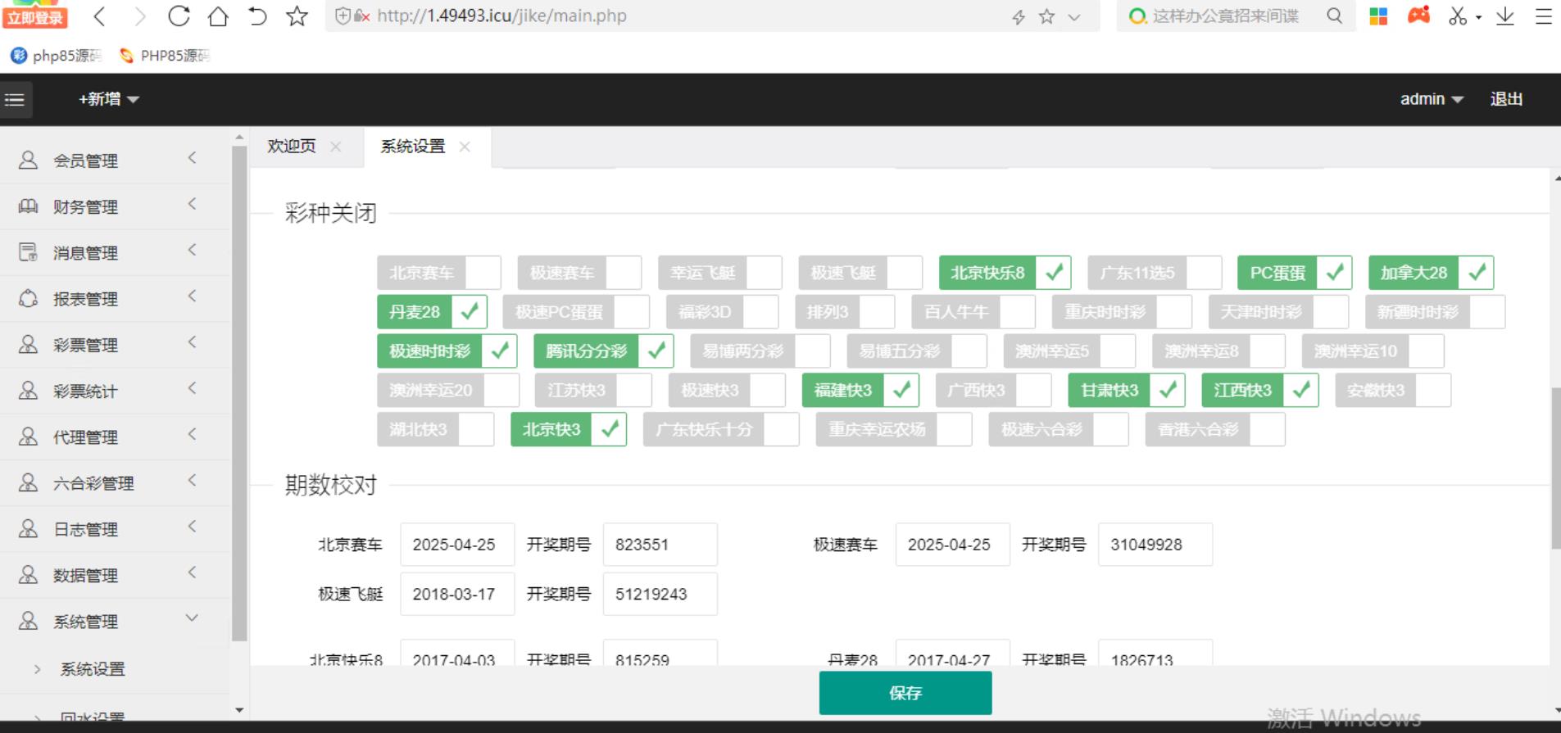The height and width of the screenshot is (733, 1561).
Task: Click the browser back arrow
Action: (100, 16)
